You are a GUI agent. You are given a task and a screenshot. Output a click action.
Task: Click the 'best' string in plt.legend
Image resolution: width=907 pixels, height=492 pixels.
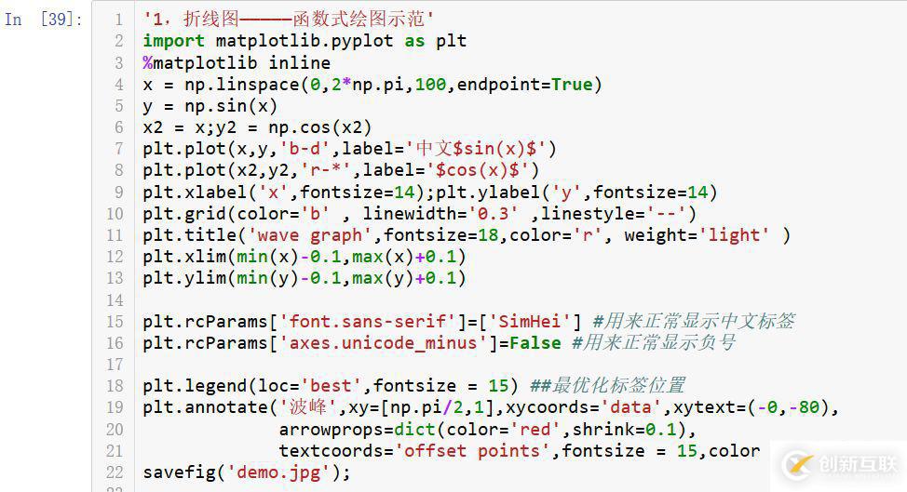tap(331, 386)
